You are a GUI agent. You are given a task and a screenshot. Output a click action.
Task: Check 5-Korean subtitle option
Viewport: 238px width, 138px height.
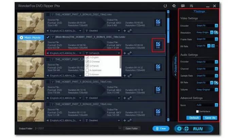coord(87,75)
